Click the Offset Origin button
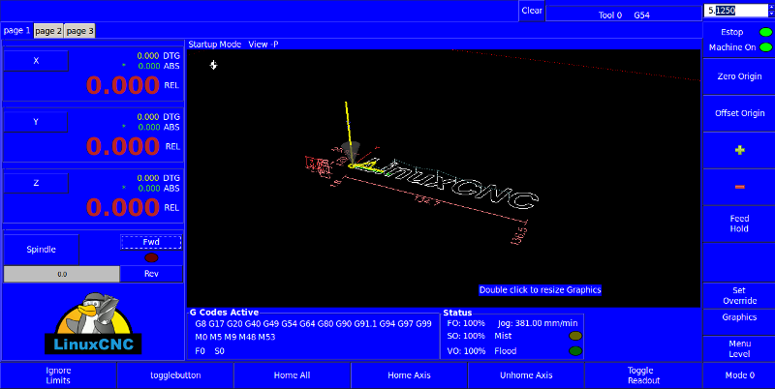Viewport: 775px width, 389px height. [x=739, y=113]
